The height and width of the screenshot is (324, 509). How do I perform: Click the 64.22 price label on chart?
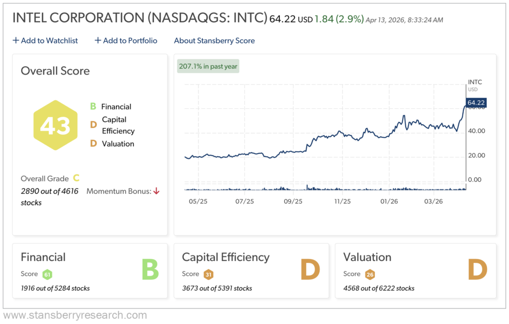click(475, 103)
